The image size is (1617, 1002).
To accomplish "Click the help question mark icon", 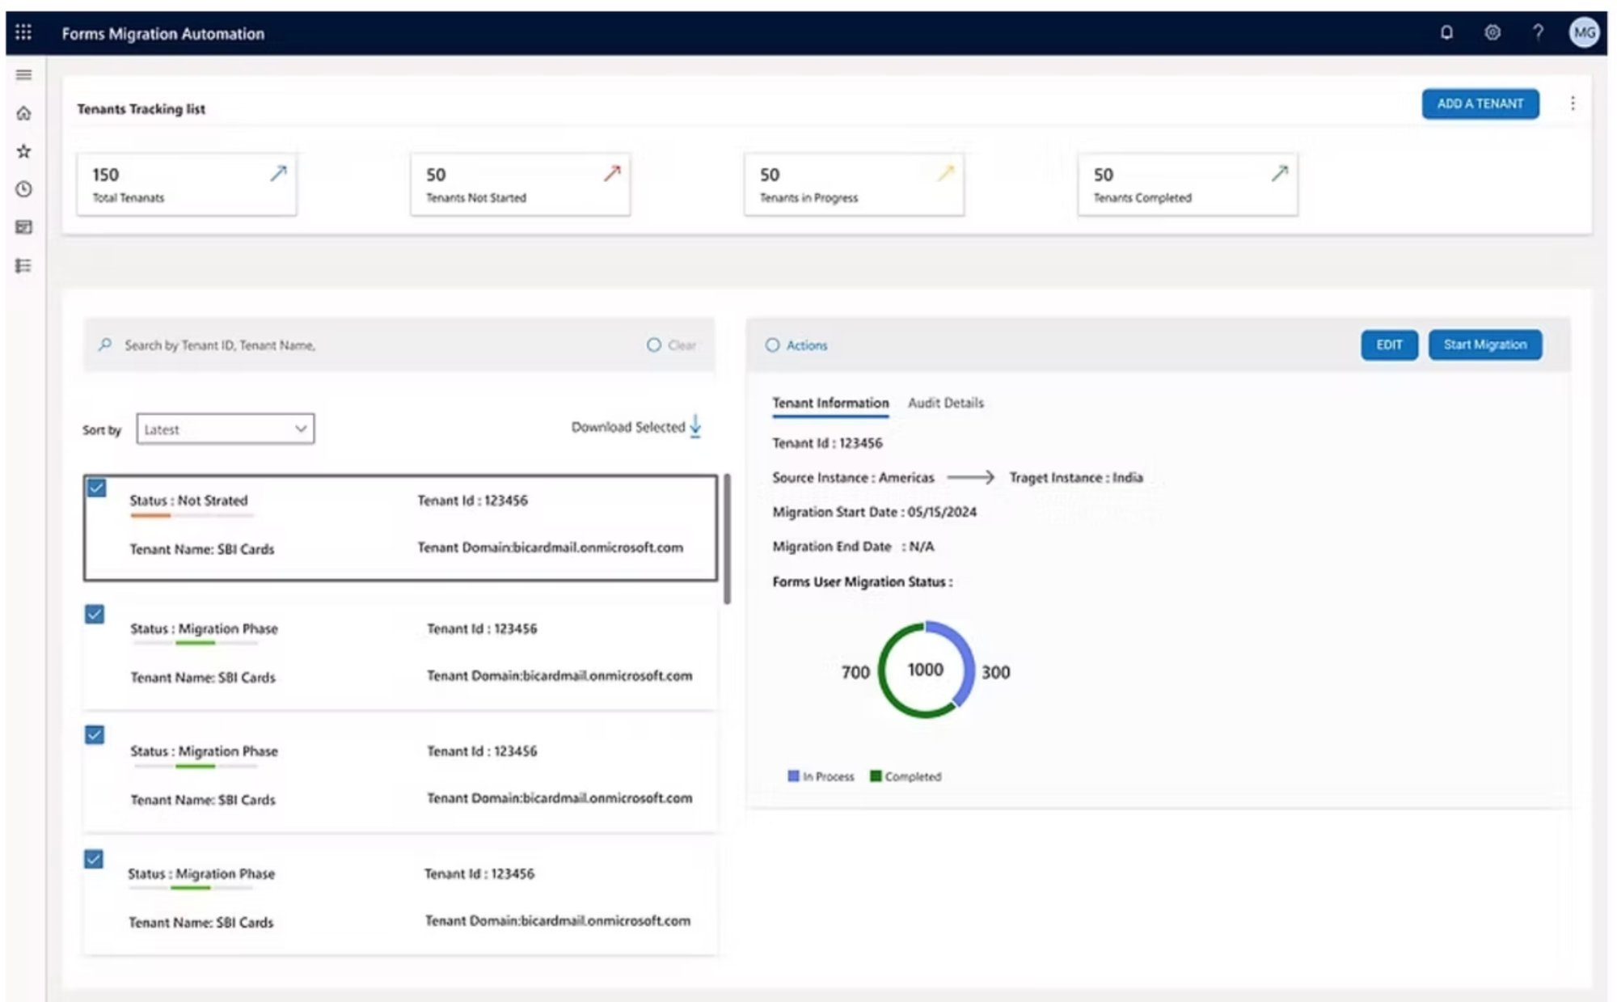I will 1538,33.
